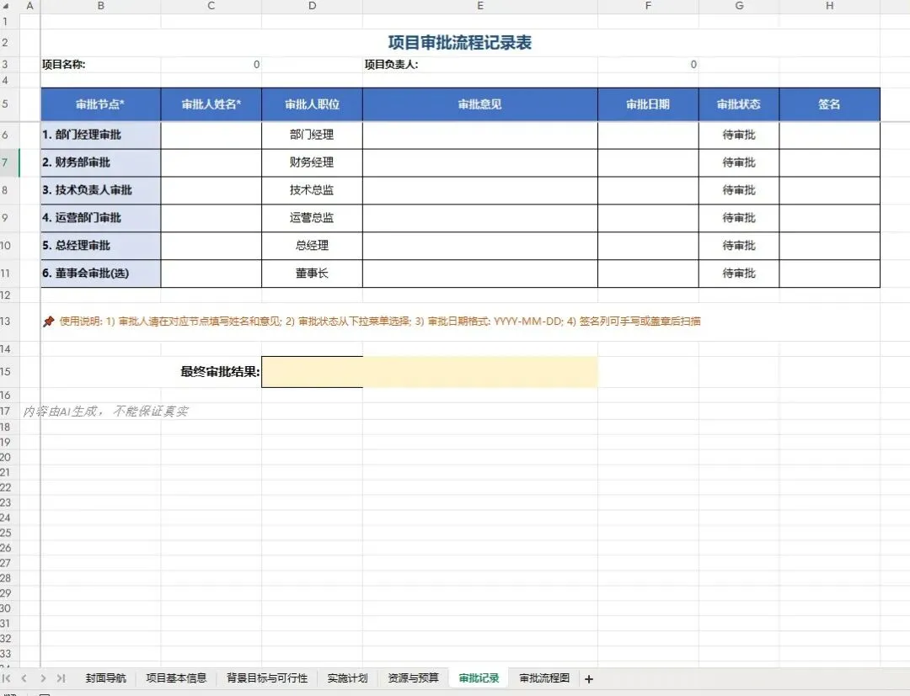The image size is (910, 696).
Task: Select the 部门经理 position cell
Action: pos(313,135)
